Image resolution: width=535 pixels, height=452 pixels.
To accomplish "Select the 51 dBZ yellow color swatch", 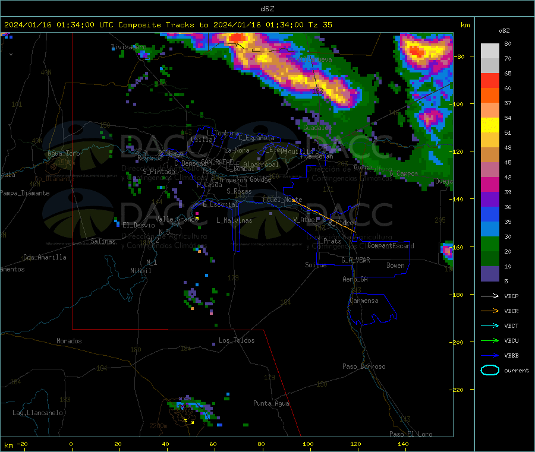I will [490, 125].
